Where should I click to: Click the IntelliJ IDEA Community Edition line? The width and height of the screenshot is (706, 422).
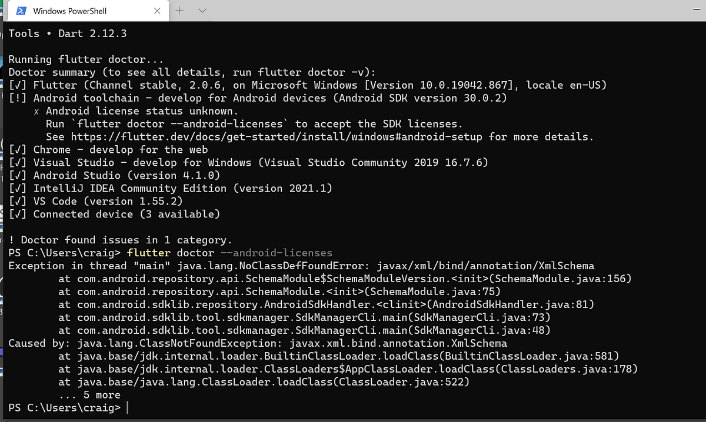point(171,188)
